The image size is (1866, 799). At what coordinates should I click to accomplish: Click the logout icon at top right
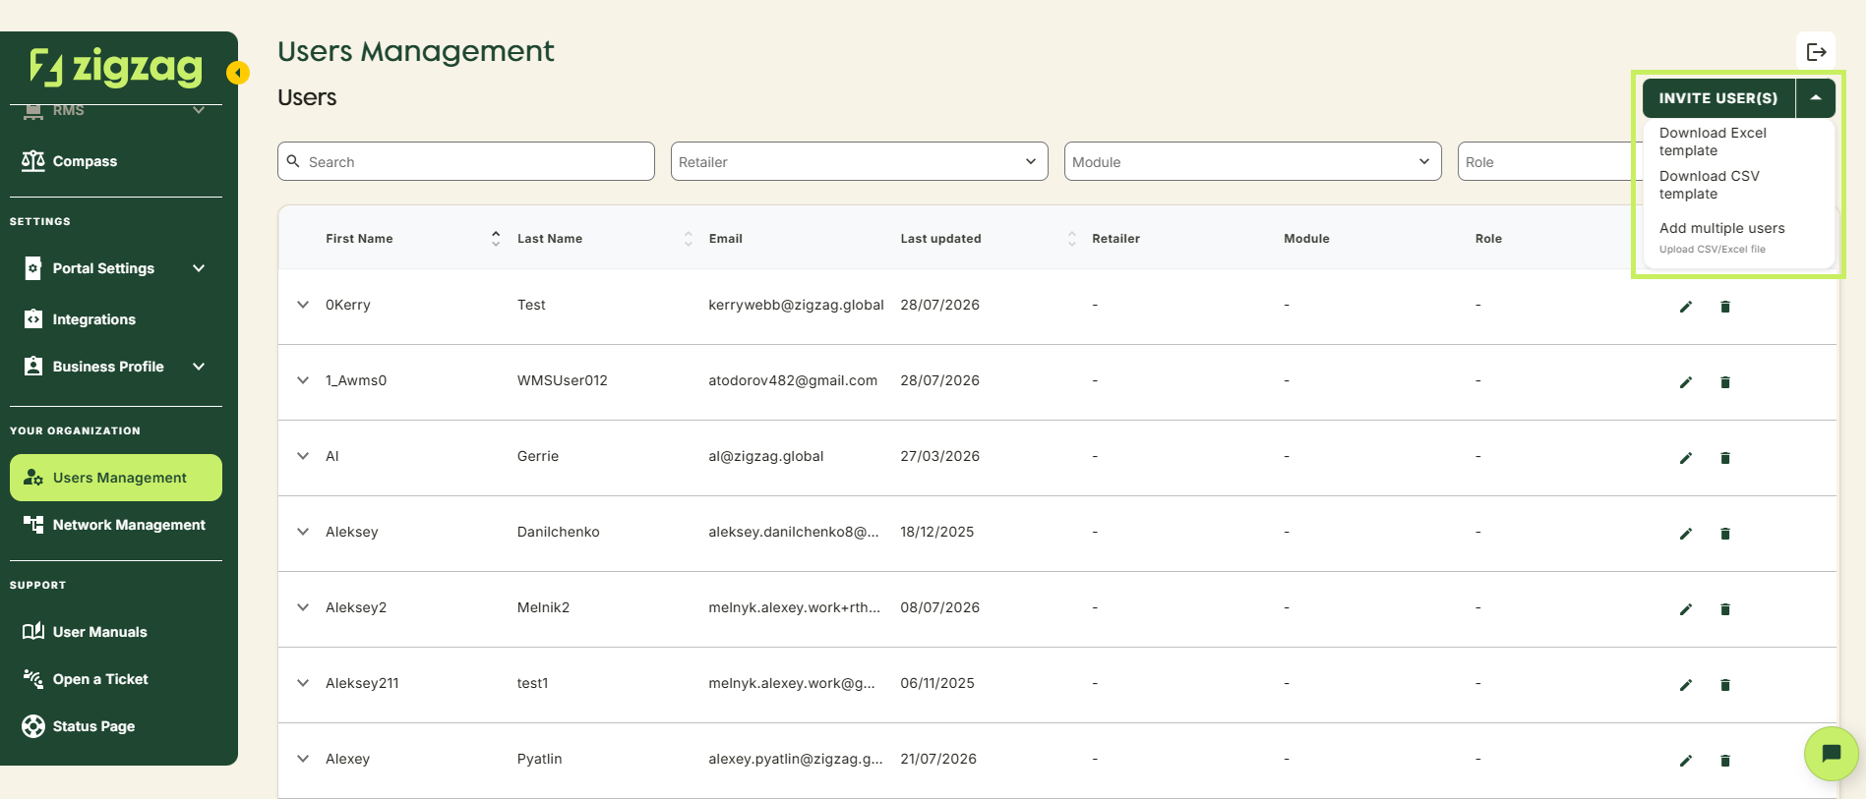click(x=1816, y=52)
